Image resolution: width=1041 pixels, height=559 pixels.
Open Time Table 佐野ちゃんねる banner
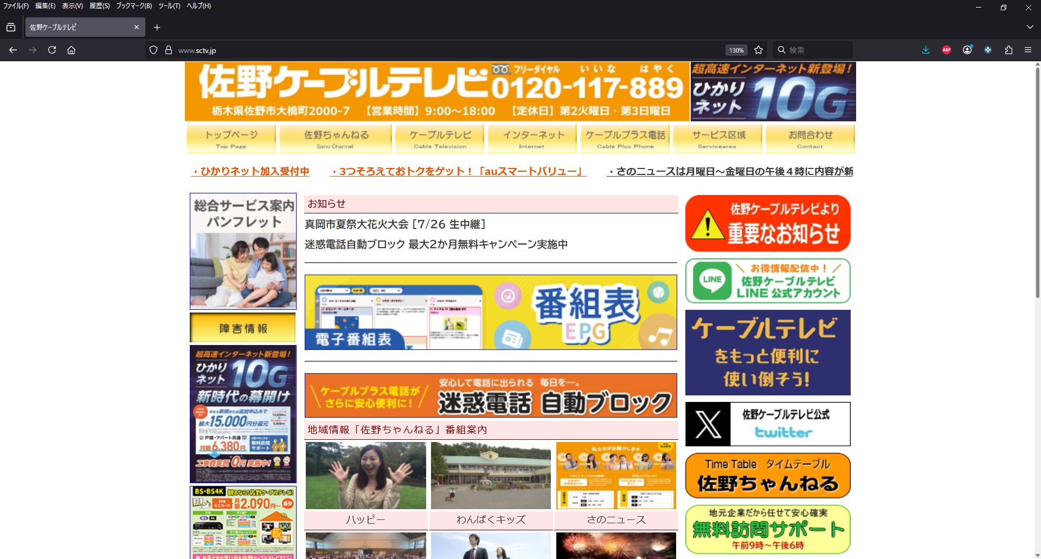click(x=768, y=476)
